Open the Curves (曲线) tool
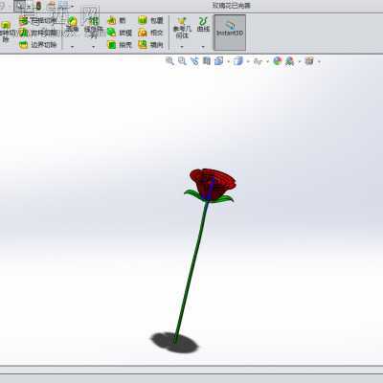383x383 pixels. [x=203, y=25]
